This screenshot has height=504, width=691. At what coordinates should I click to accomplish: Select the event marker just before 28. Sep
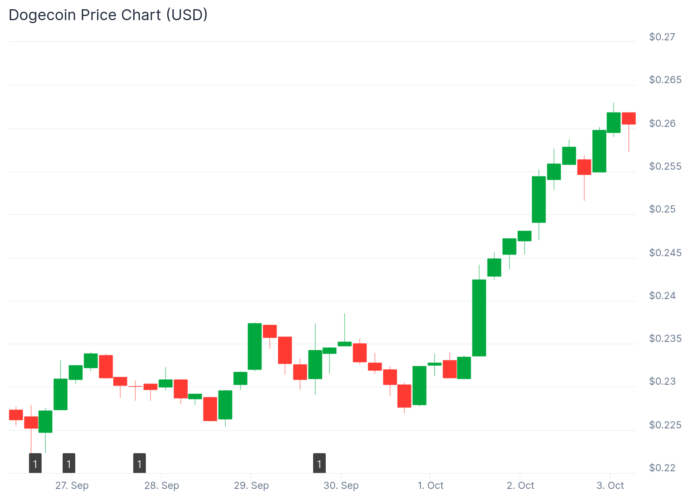140,463
